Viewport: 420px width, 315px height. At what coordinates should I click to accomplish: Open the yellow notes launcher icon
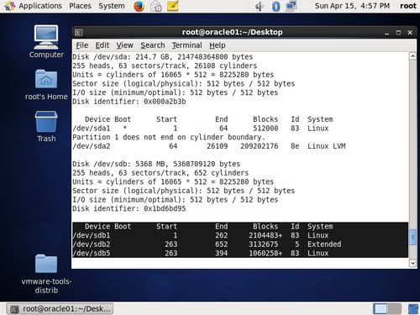pyautogui.click(x=172, y=6)
